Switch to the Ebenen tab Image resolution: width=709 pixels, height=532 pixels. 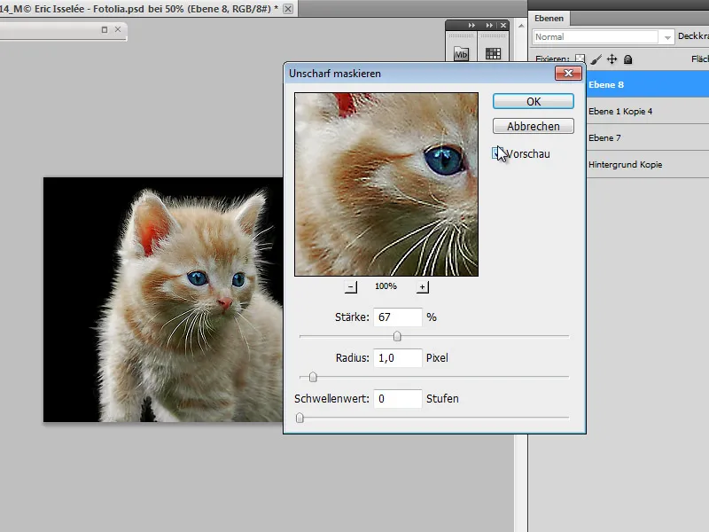pyautogui.click(x=549, y=17)
